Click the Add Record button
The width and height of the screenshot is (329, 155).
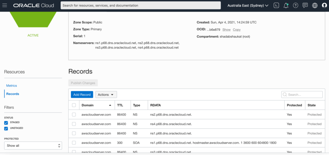pos(82,95)
